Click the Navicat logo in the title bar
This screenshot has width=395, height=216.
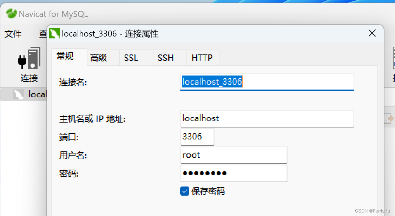[11, 13]
